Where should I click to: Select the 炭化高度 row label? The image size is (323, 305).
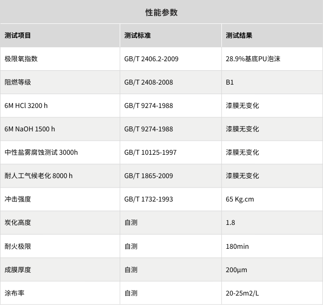[17, 222]
